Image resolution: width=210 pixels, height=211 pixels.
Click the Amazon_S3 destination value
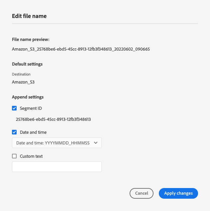click(23, 82)
